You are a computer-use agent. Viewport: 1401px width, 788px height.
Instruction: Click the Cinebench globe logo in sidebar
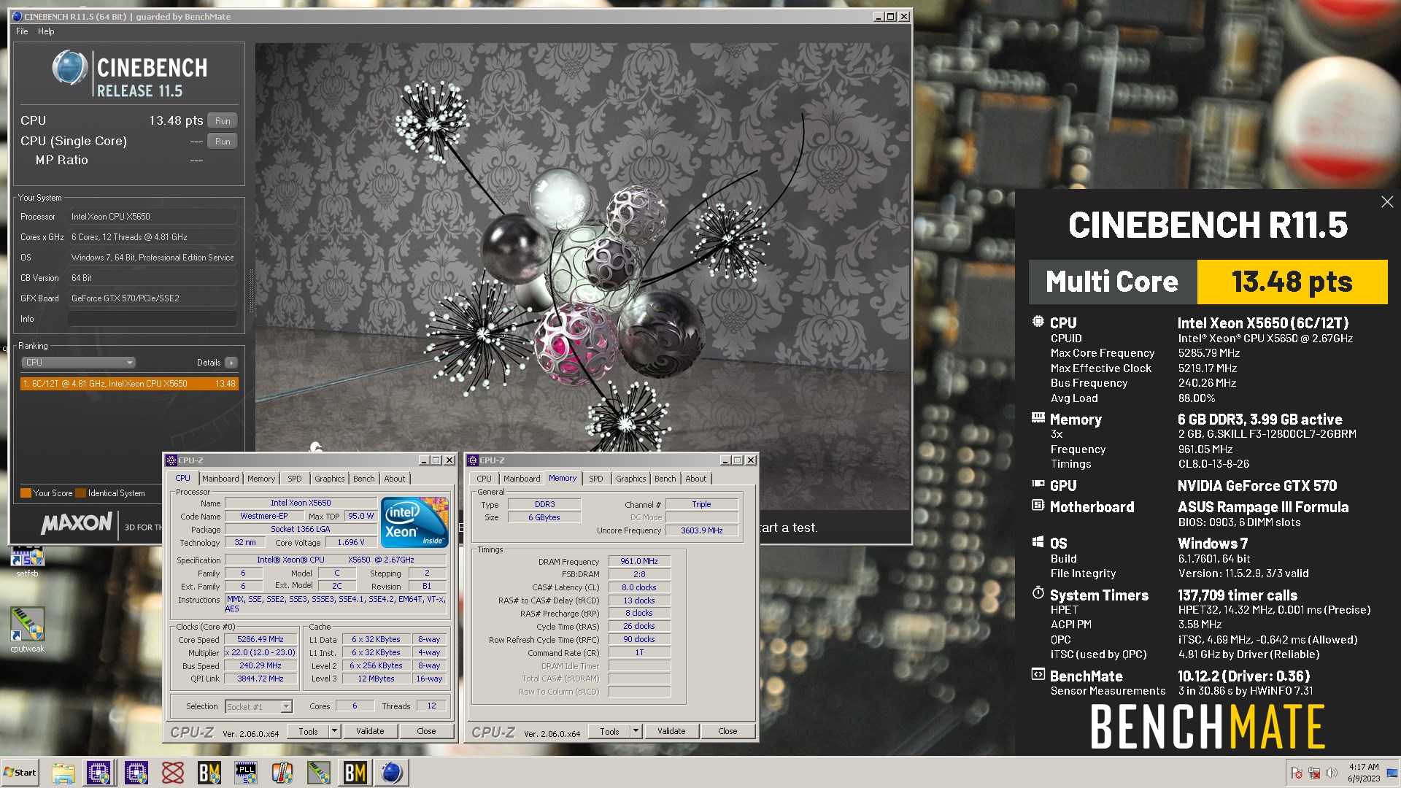(x=70, y=69)
